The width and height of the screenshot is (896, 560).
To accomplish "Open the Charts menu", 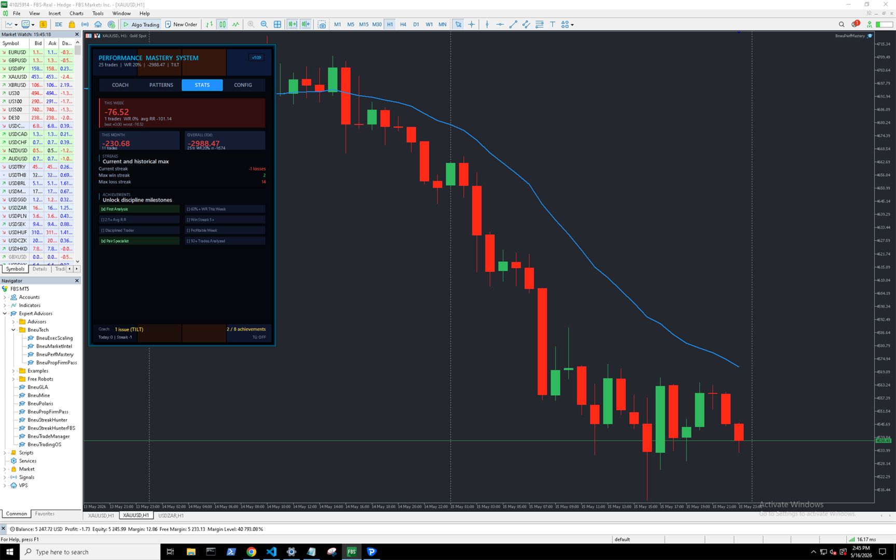I will point(76,13).
